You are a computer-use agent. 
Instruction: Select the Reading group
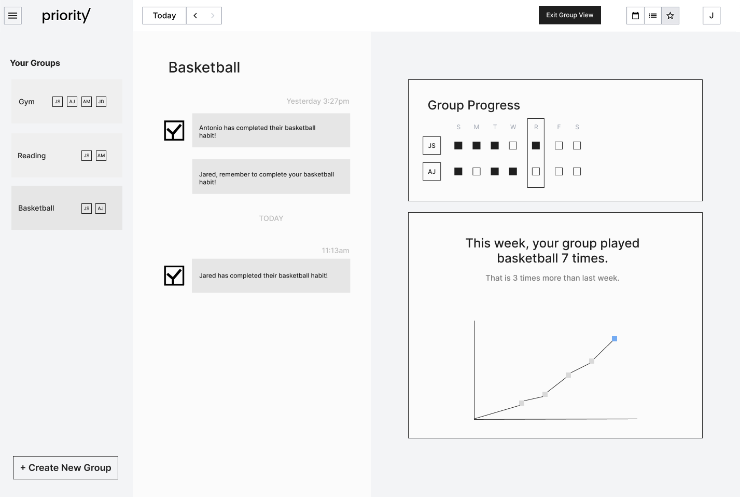tap(67, 156)
